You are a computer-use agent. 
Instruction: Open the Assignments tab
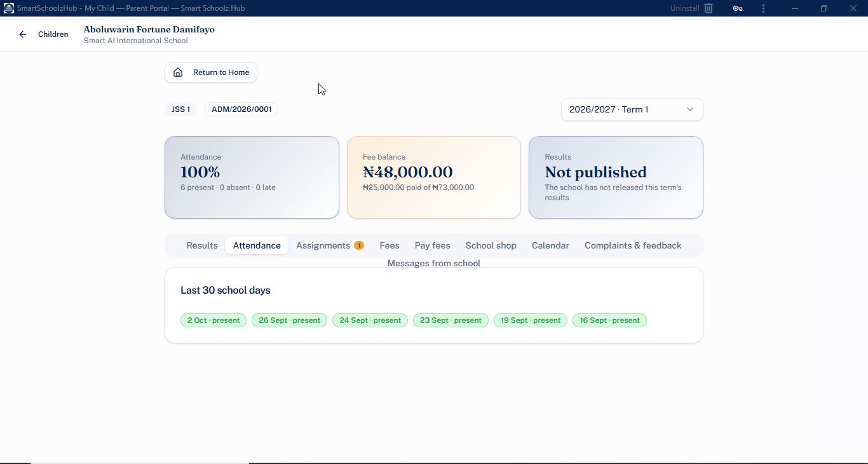pos(330,245)
